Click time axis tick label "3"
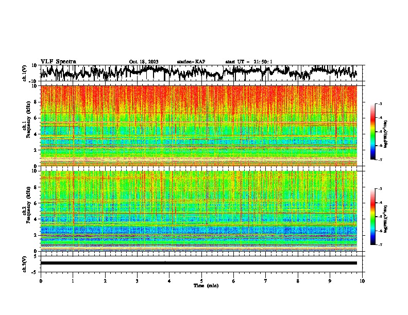This screenshot has height=315, width=408. [x=137, y=281]
